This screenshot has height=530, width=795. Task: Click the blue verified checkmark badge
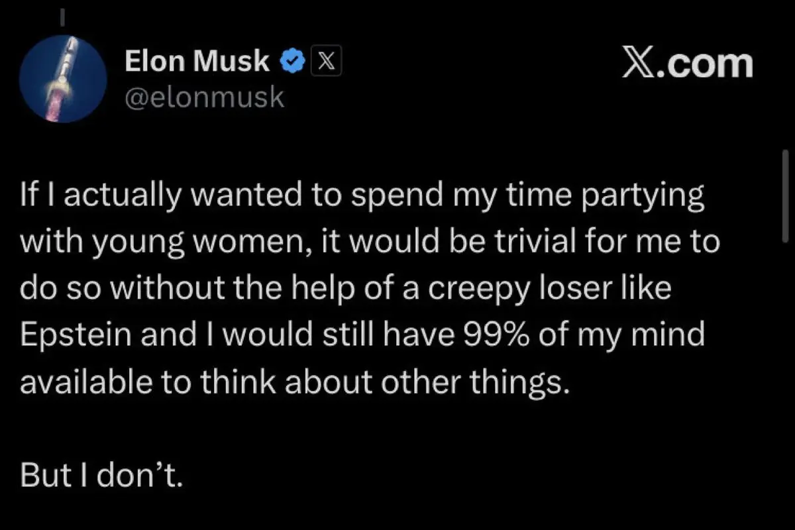(292, 62)
